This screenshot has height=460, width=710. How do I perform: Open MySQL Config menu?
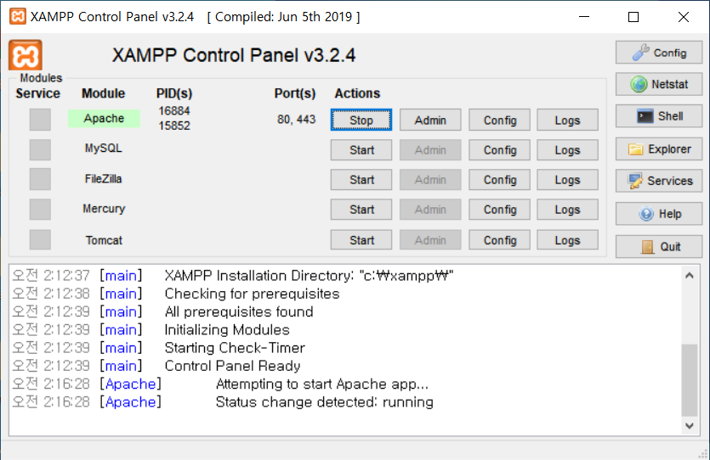tap(499, 150)
